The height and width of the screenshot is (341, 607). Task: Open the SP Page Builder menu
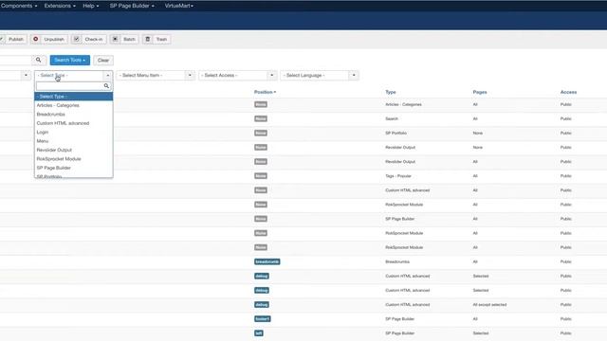(x=132, y=6)
